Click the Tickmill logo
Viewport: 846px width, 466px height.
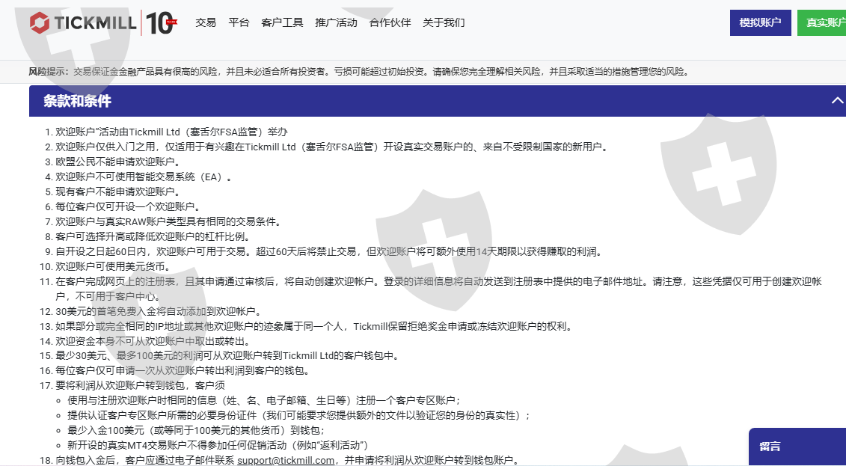pos(82,22)
